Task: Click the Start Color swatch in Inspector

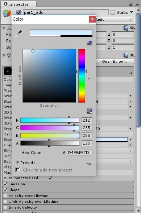Action: (112, 140)
